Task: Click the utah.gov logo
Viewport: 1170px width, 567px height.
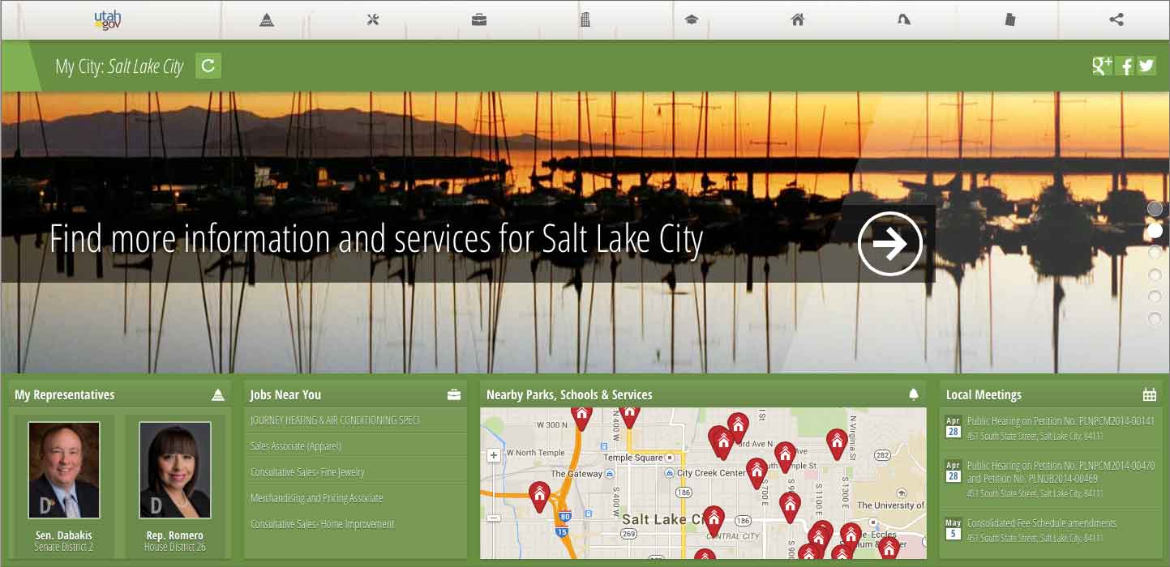Action: pyautogui.click(x=108, y=19)
